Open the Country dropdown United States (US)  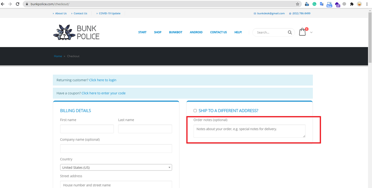click(116, 167)
